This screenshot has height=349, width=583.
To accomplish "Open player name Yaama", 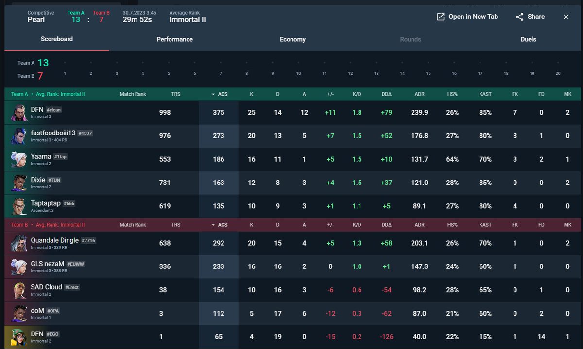I will point(41,156).
